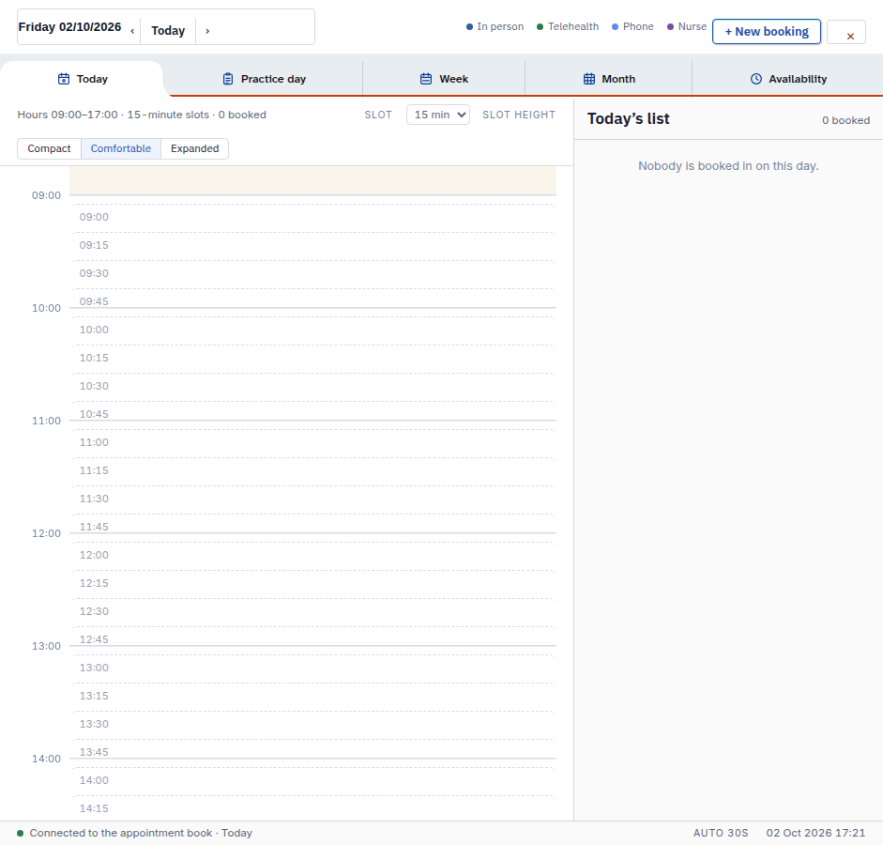
Task: Click the Month grid calendar icon
Action: coord(589,79)
